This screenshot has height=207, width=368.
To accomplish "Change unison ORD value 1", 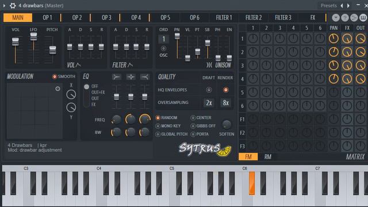I will [x=163, y=39].
